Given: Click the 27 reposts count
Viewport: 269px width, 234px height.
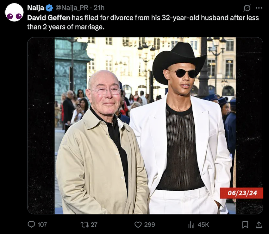Looking at the screenshot, I should (94, 225).
